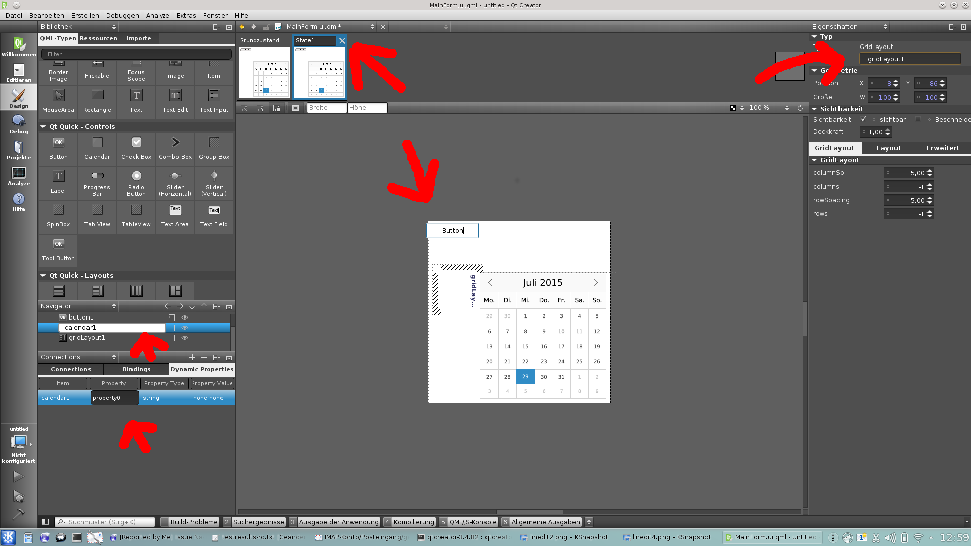The image size is (971, 546).
Task: Select the Grundzustand state thumbnail
Action: click(264, 71)
